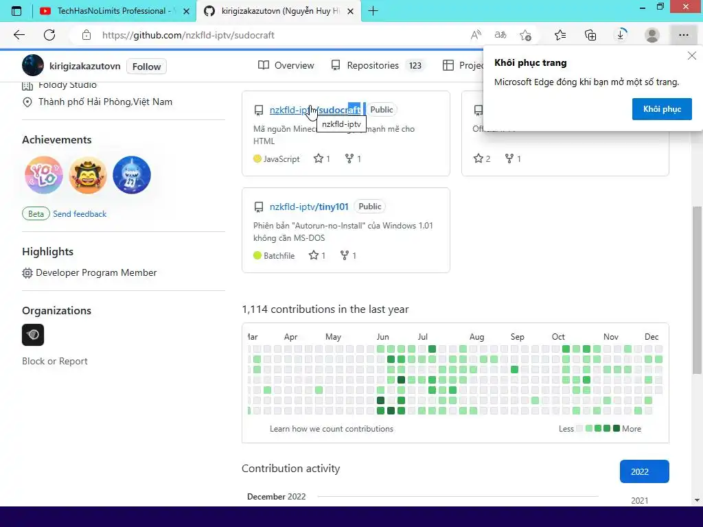The image size is (703, 527).
Task: Click the star count on tiny101 card
Action: (x=317, y=255)
